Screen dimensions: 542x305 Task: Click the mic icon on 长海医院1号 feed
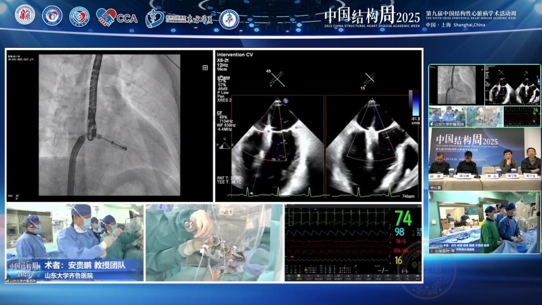pyautogui.click(x=432, y=251)
